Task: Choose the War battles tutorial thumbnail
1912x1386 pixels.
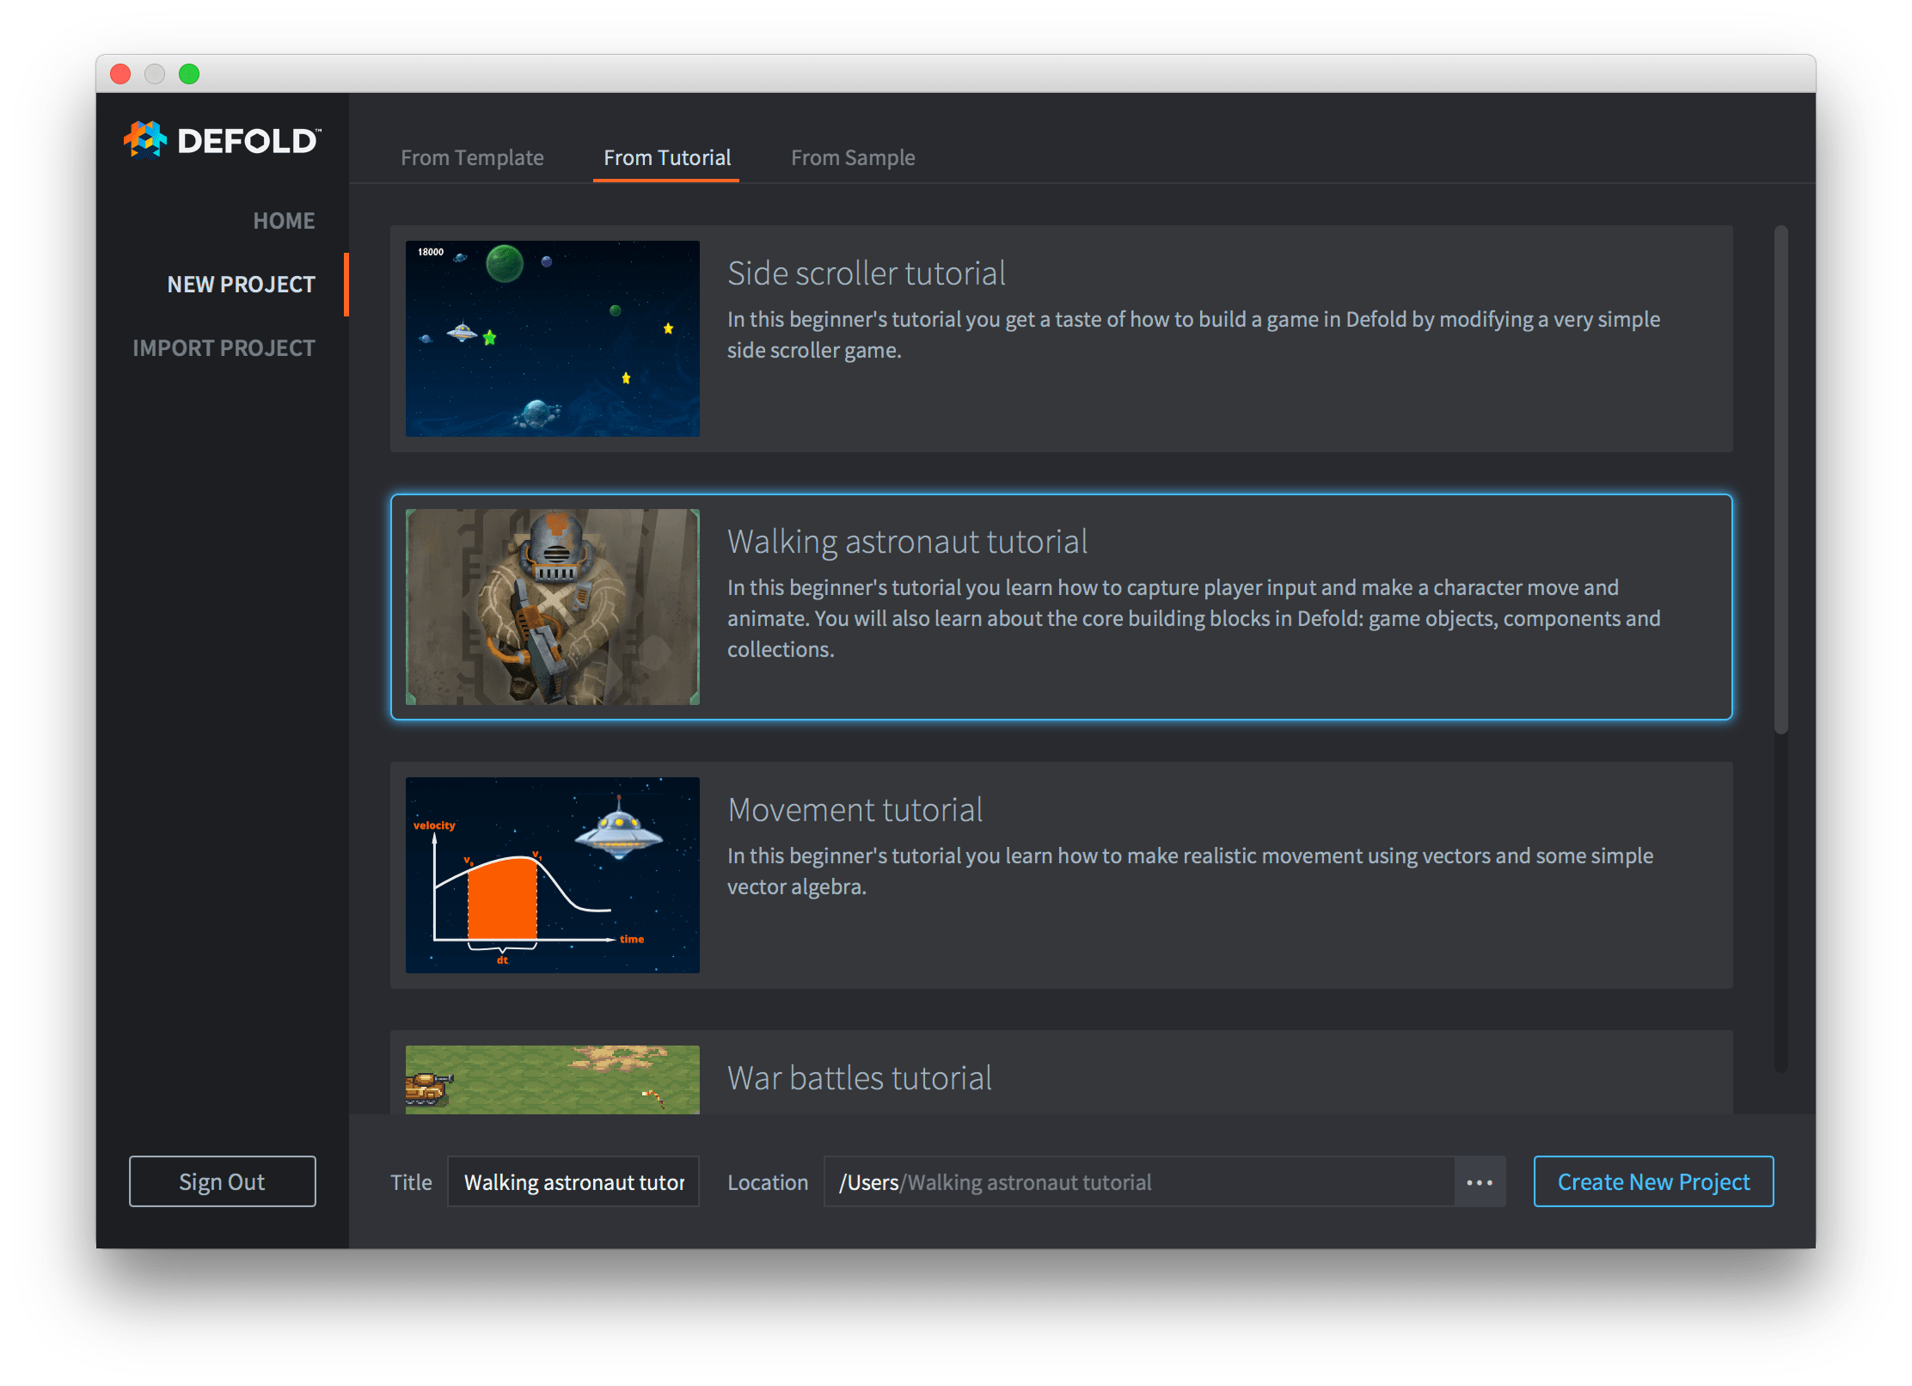Action: pyautogui.click(x=552, y=1080)
